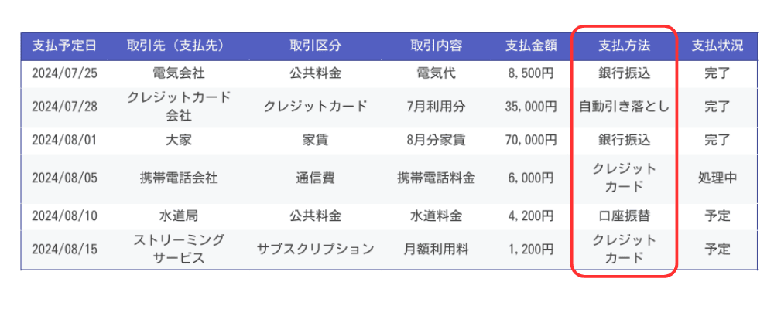
Task: Click the 支払予定日 column header
Action: coord(64,46)
